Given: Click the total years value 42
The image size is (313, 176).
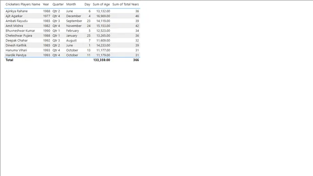Looking at the screenshot, I should pyautogui.click(x=137, y=26).
